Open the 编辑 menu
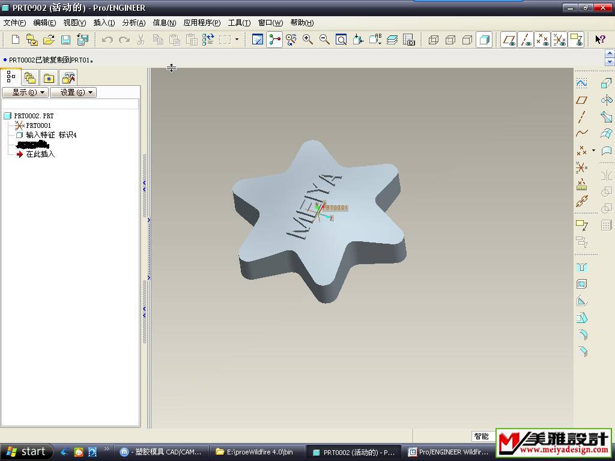Viewport: 615px width, 461px height. (44, 23)
